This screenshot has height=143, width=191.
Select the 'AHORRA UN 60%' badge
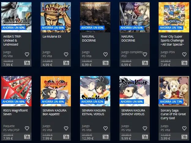click(13, 28)
